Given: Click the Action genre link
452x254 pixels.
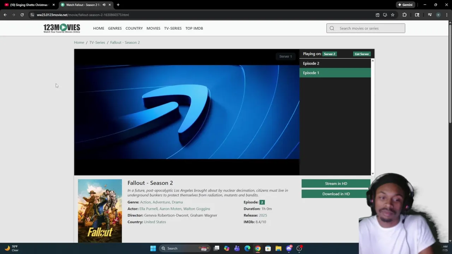Looking at the screenshot, I should [x=145, y=202].
